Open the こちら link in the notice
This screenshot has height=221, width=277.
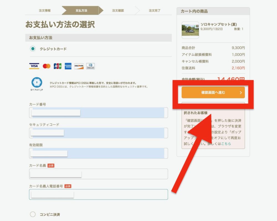tap(226, 144)
